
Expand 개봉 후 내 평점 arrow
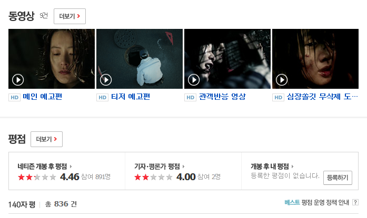coord(292,167)
